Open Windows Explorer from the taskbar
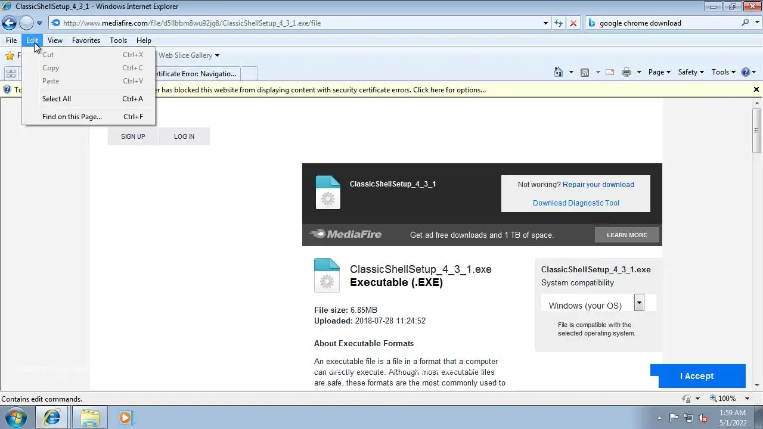The height and width of the screenshot is (429, 763). [x=90, y=418]
